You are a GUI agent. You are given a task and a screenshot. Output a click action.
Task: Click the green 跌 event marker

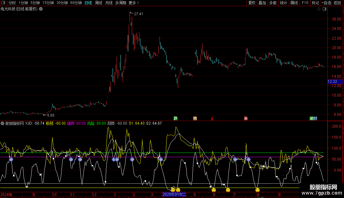175,118
